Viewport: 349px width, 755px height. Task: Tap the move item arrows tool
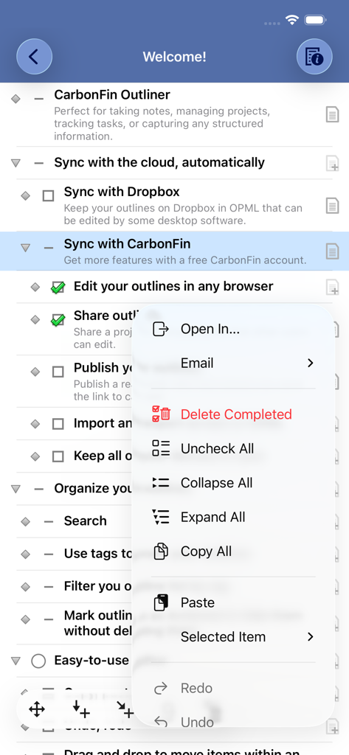[x=37, y=709]
